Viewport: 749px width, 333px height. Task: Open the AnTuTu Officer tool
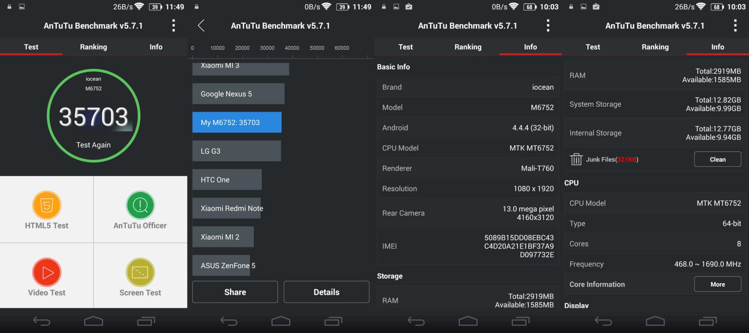tap(140, 210)
